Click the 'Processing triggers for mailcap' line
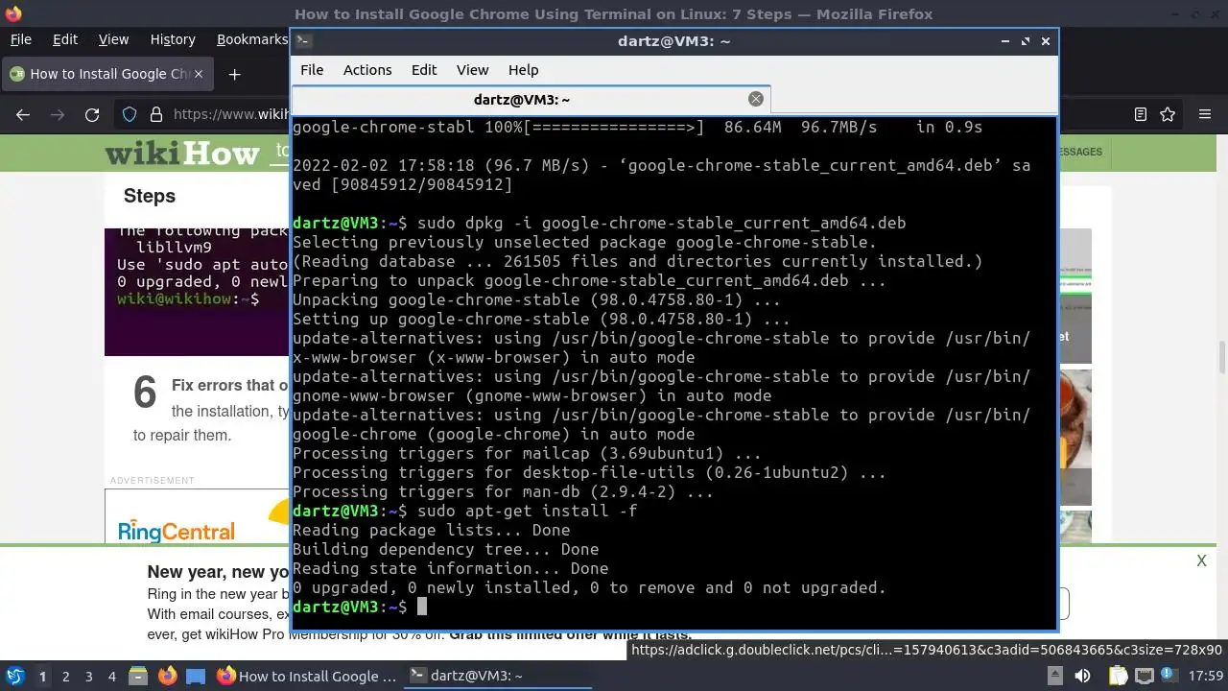1228x691 pixels. click(527, 453)
